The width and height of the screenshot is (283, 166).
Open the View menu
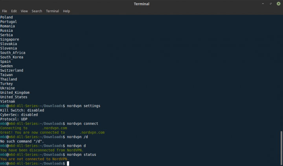24,11
